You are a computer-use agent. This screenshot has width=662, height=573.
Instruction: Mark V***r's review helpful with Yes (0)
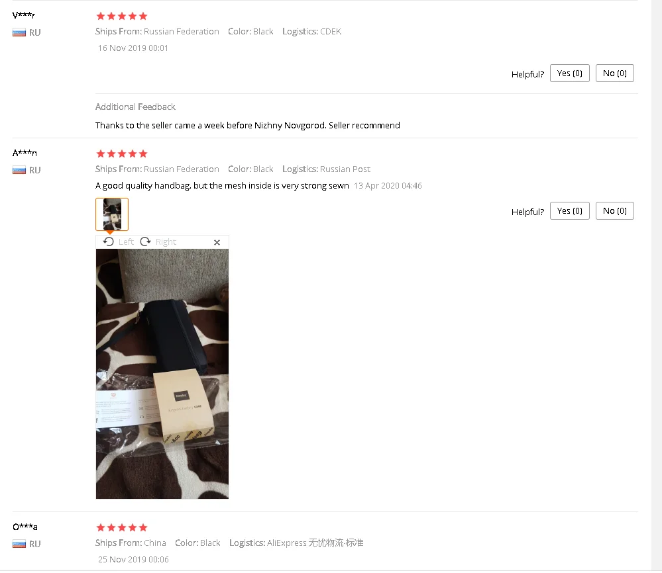[x=569, y=73]
